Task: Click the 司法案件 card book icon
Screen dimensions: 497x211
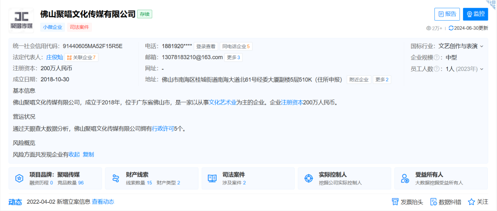Action: [x=212, y=178]
